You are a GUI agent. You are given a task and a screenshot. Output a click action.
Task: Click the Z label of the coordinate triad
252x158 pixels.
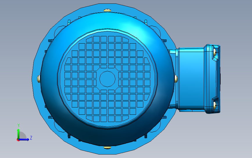coord(31,138)
